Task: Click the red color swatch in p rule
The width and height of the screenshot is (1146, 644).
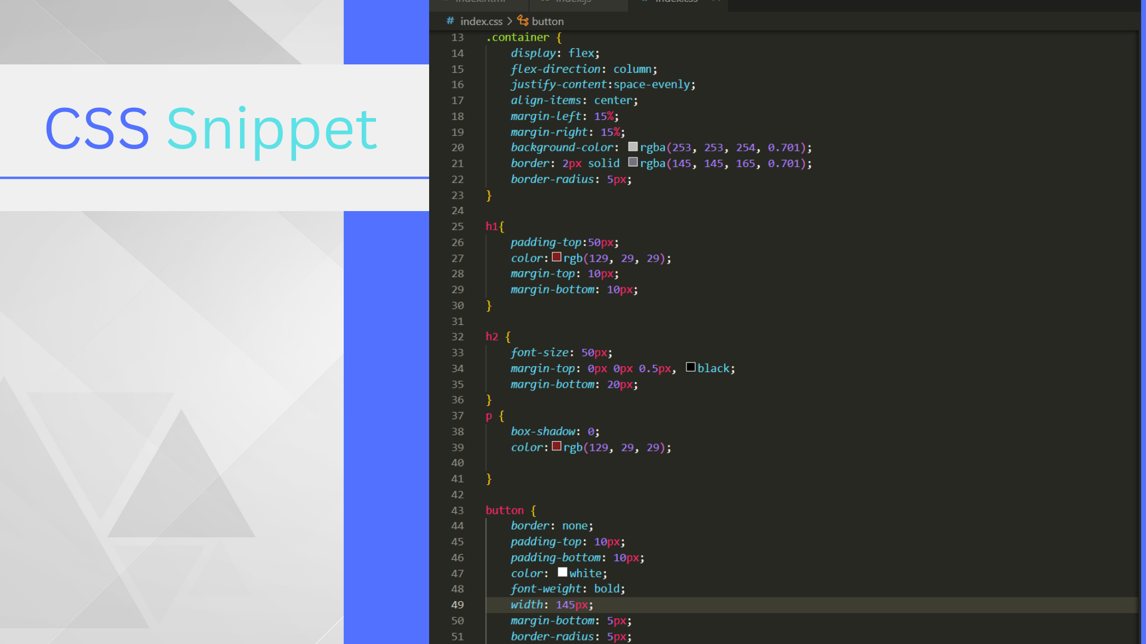Action: pyautogui.click(x=556, y=446)
